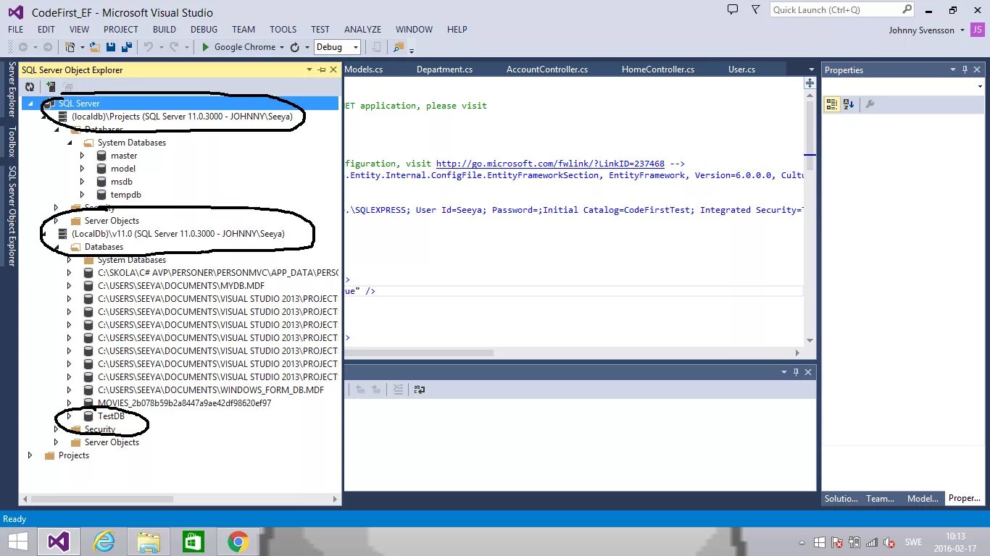The height and width of the screenshot is (556, 990).
Task: Click the editor split view handle
Action: coord(810,83)
